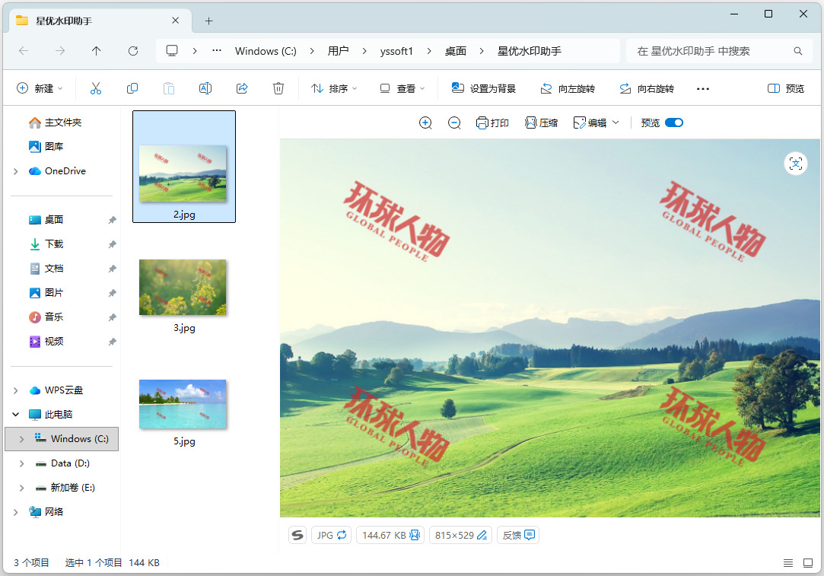The width and height of the screenshot is (824, 576).
Task: Refresh the current folder
Action: (133, 51)
